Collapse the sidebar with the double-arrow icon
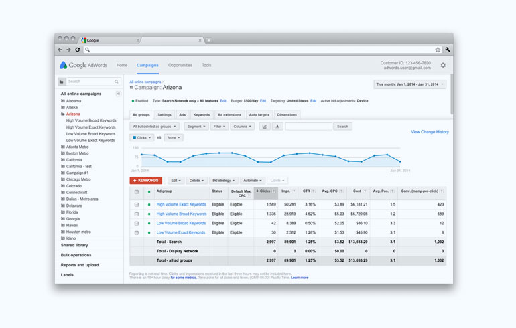This screenshot has width=516, height=328. [119, 94]
